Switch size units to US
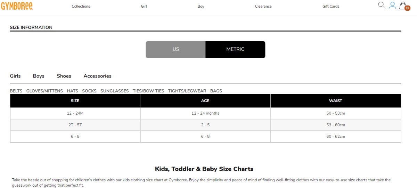 175,50
